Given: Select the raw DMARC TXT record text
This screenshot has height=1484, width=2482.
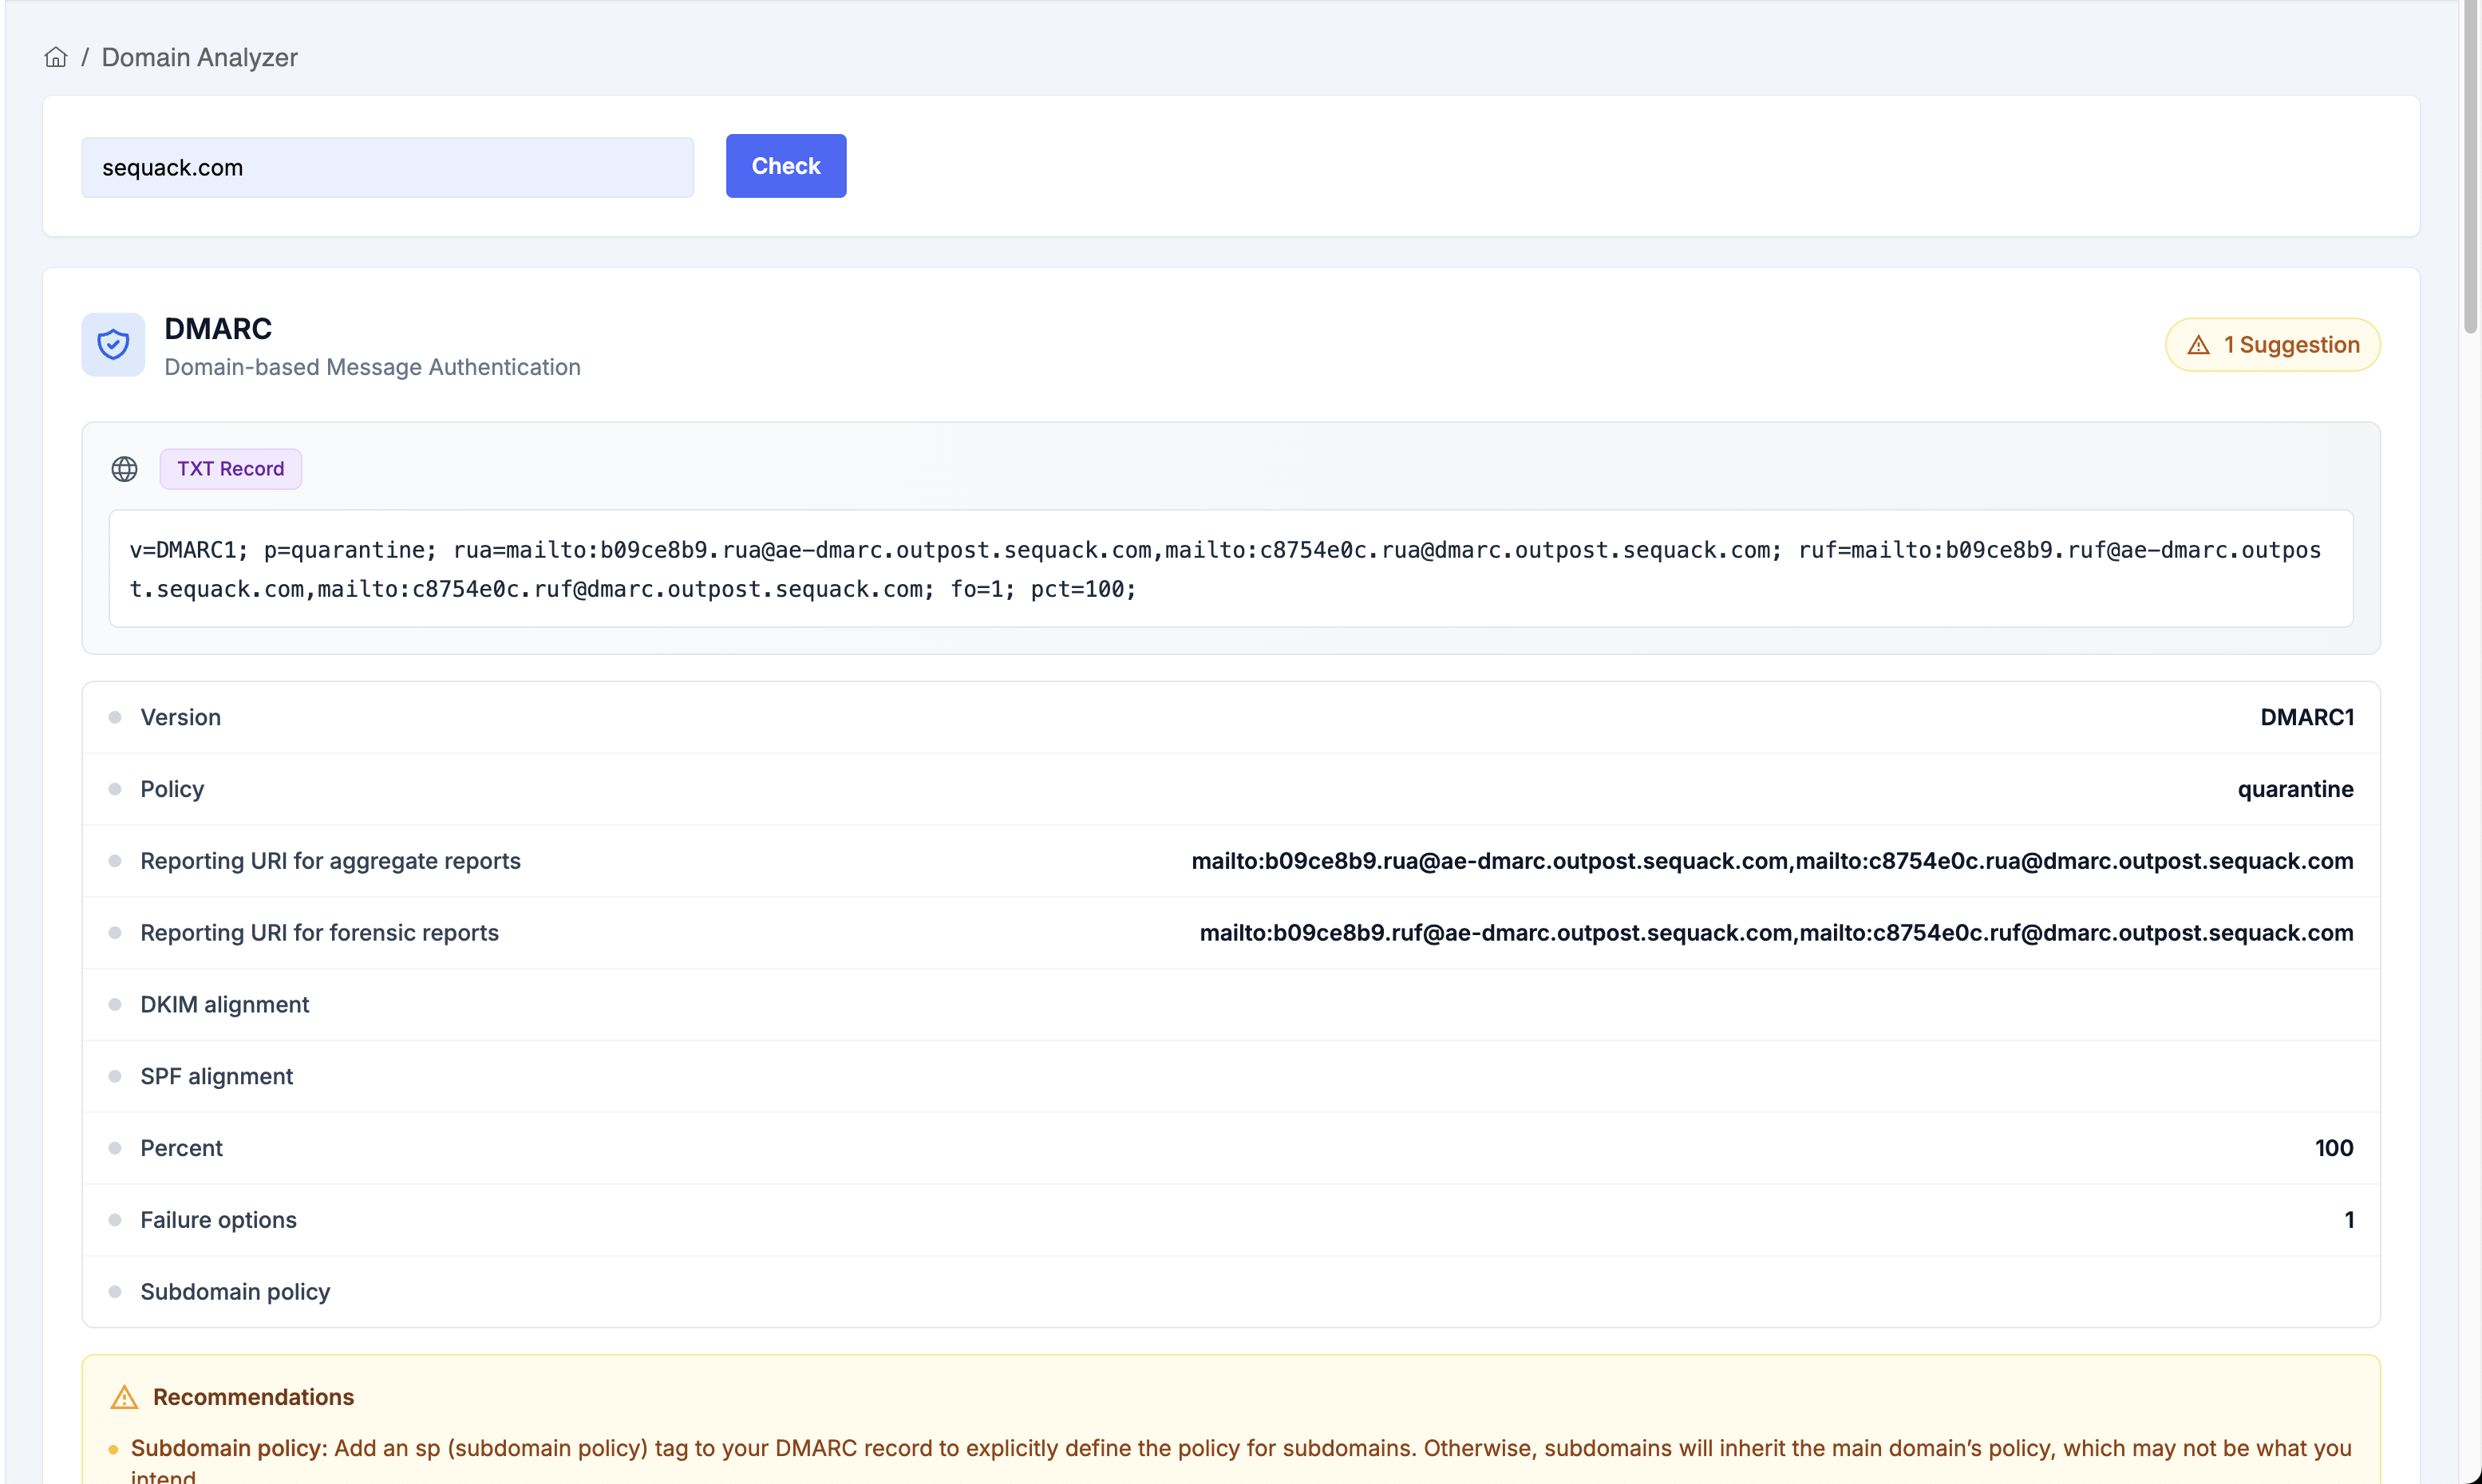Looking at the screenshot, I should [x=1230, y=569].
